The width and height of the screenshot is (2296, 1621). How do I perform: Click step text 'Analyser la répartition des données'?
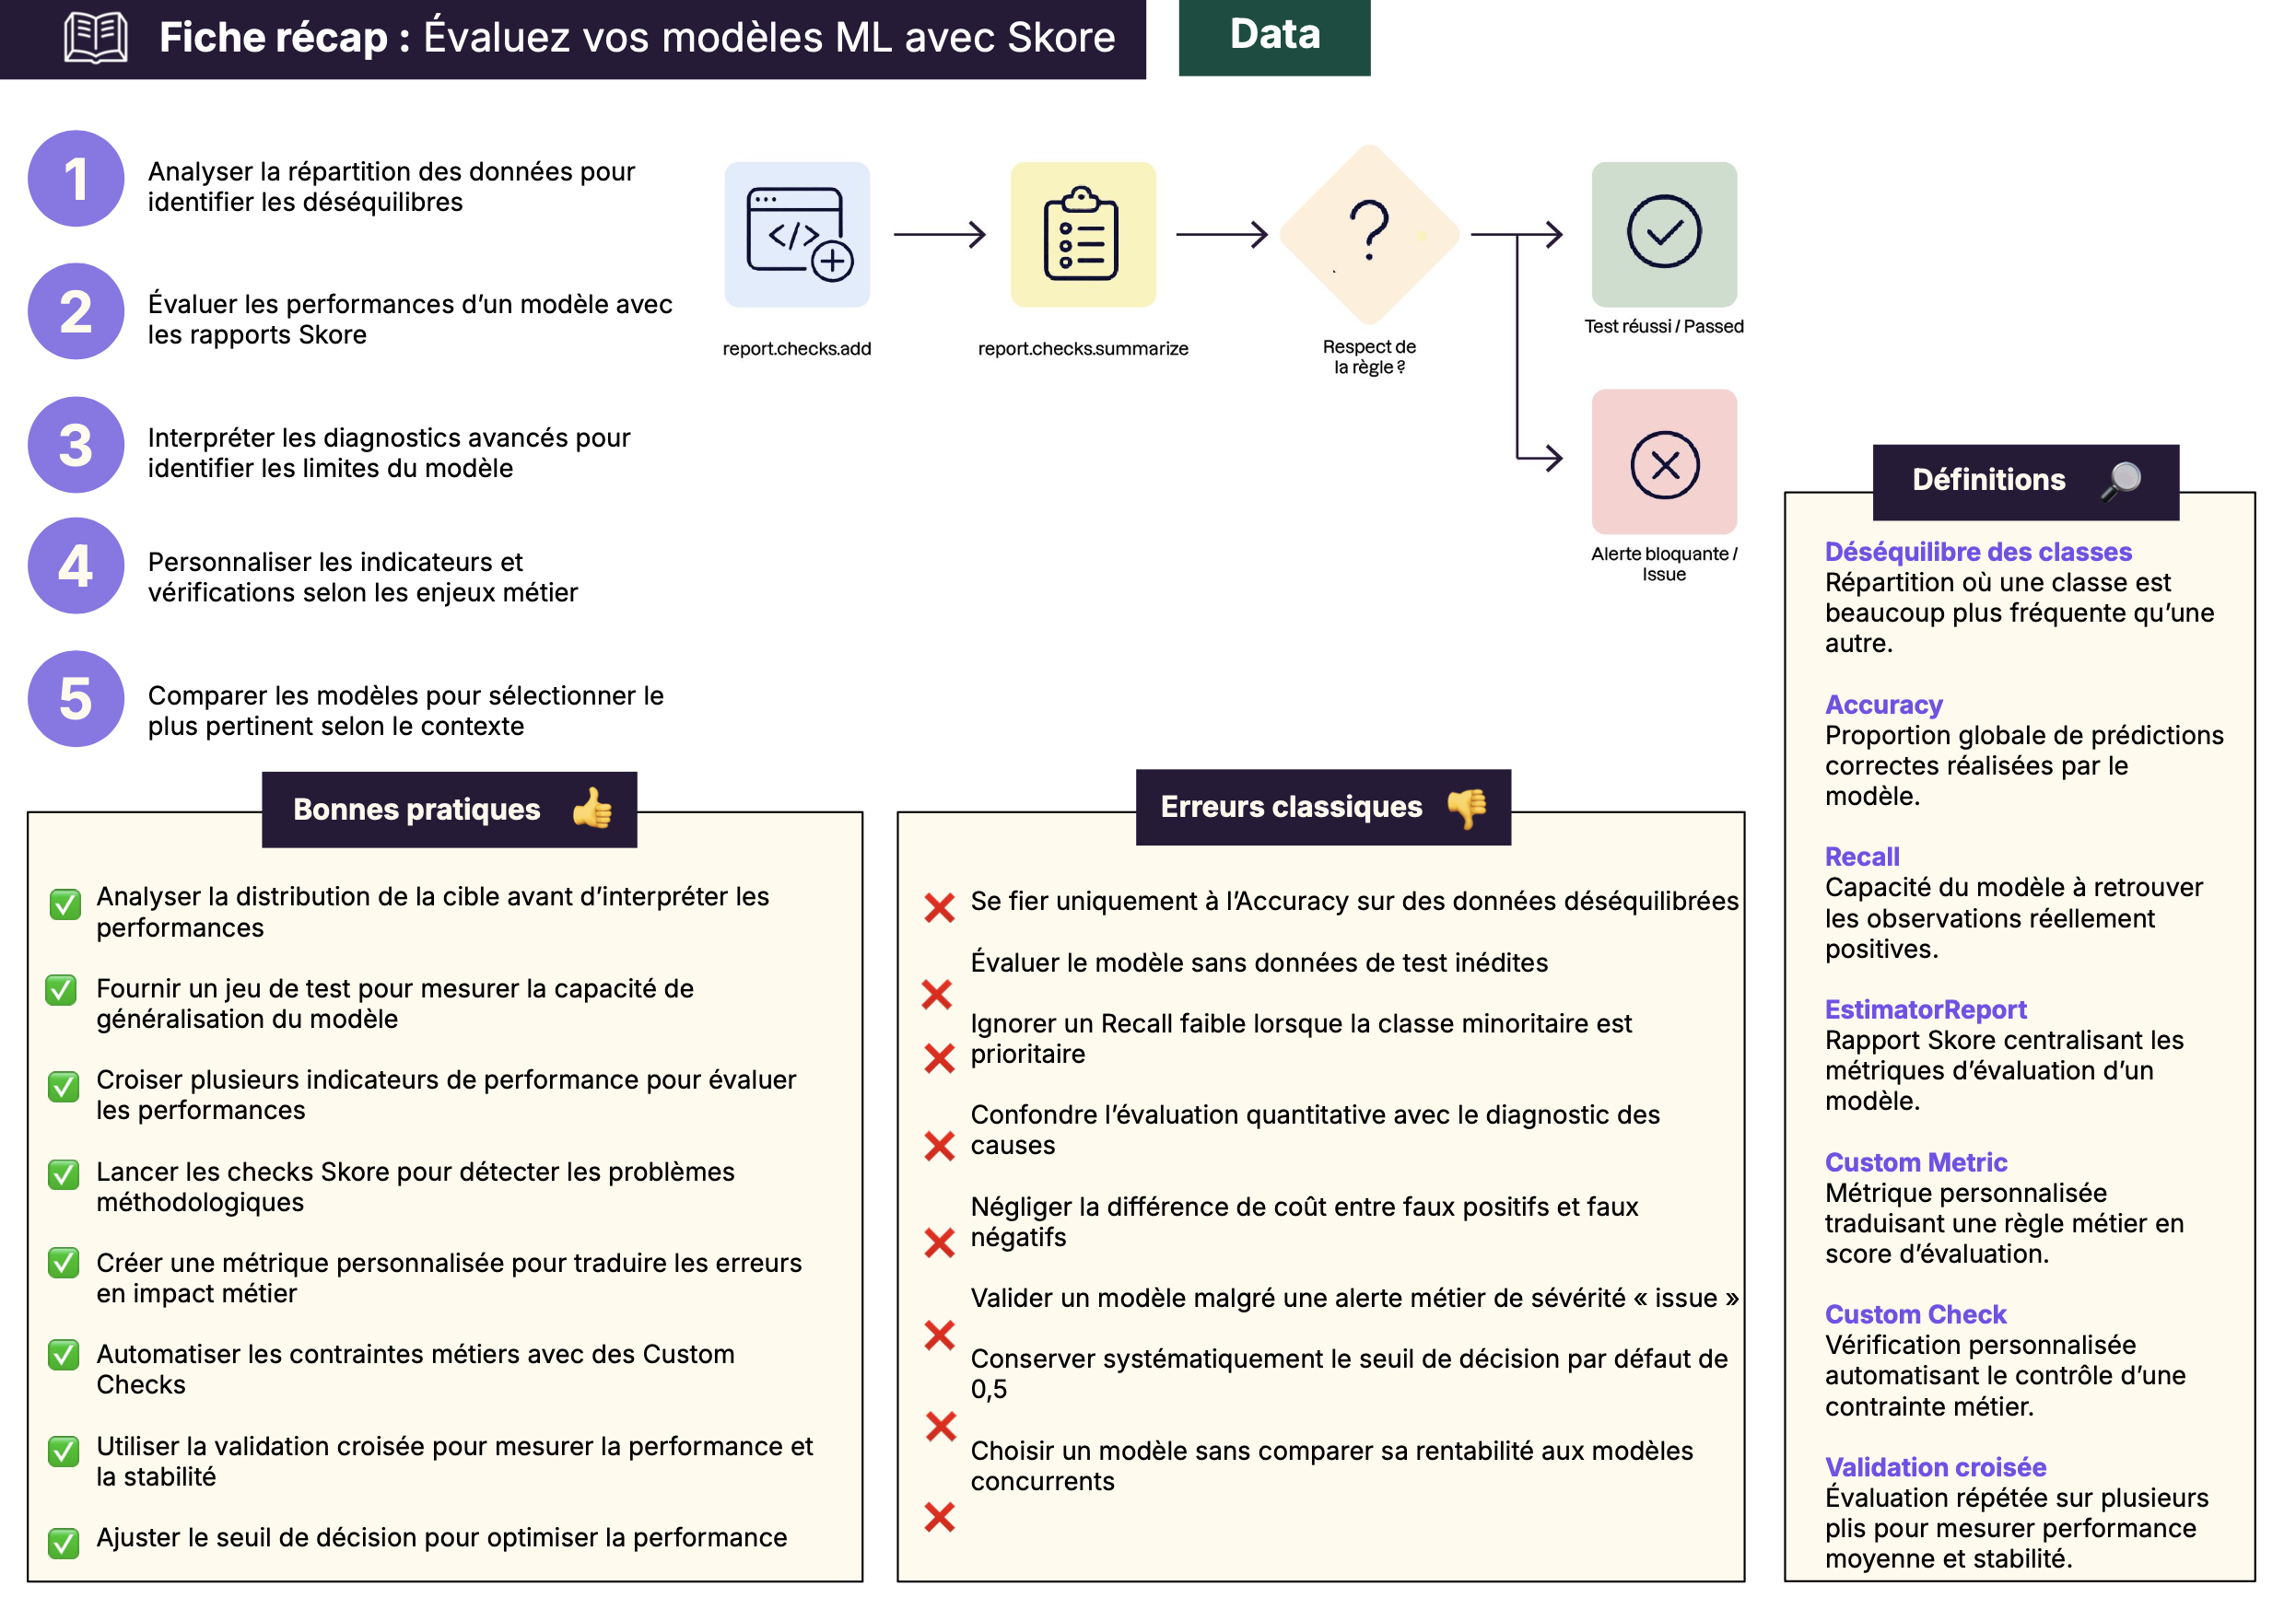click(x=391, y=187)
